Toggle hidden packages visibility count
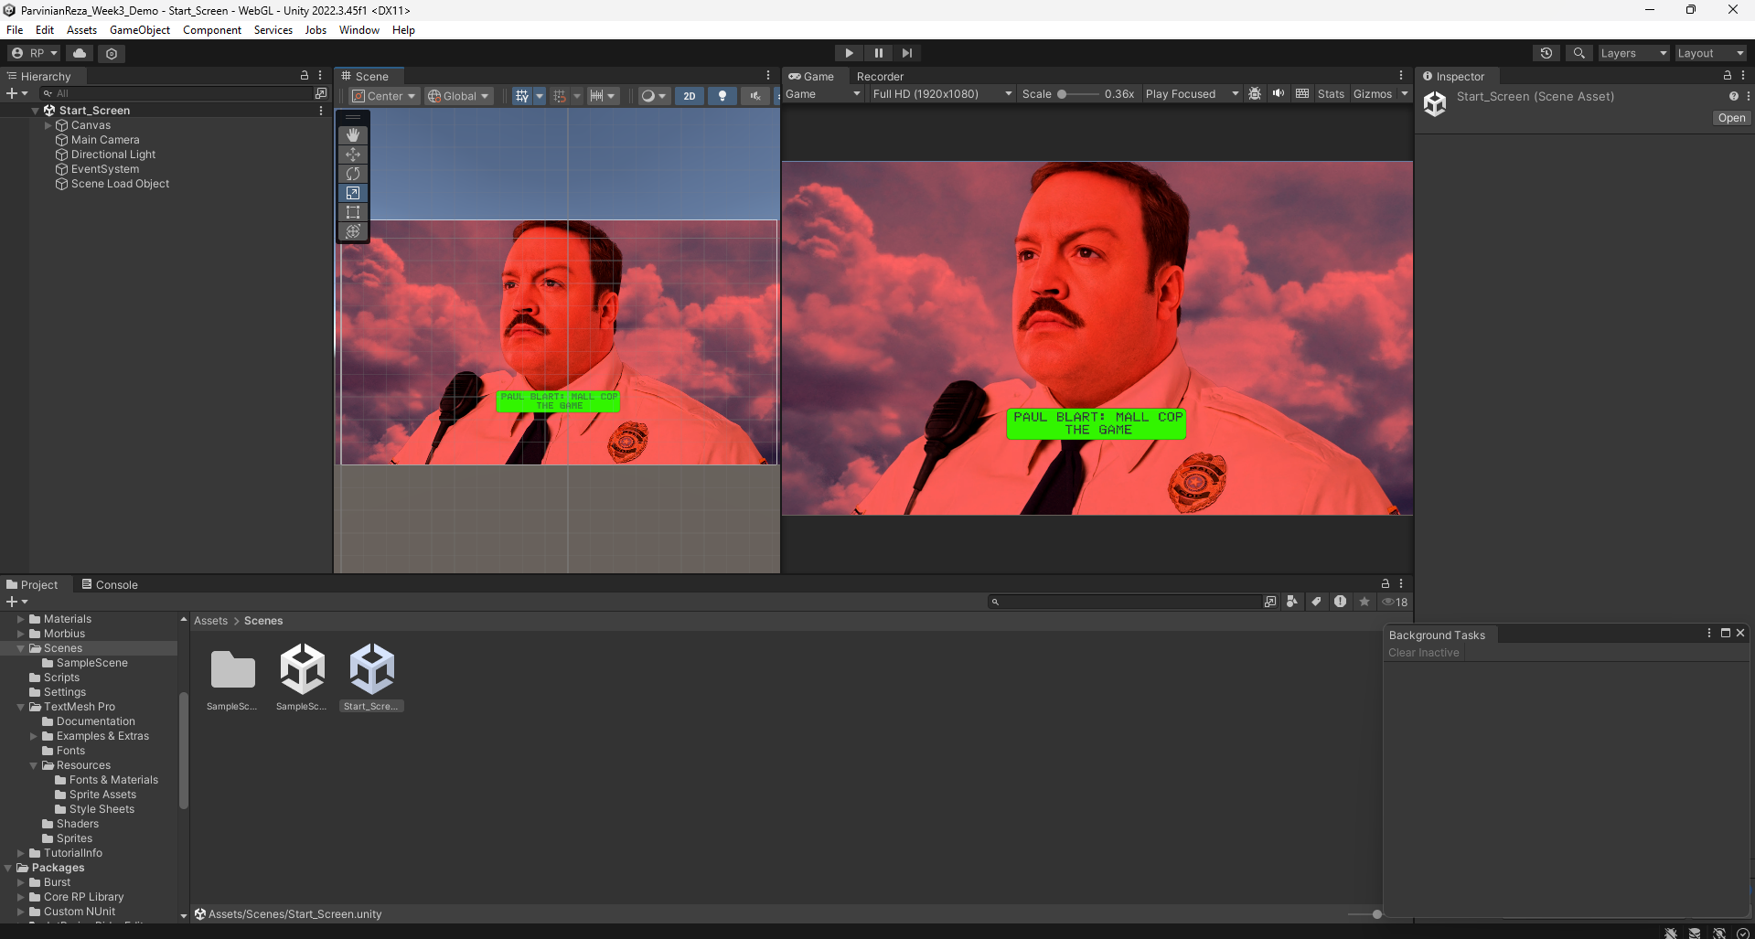The height and width of the screenshot is (939, 1755). [x=1396, y=602]
